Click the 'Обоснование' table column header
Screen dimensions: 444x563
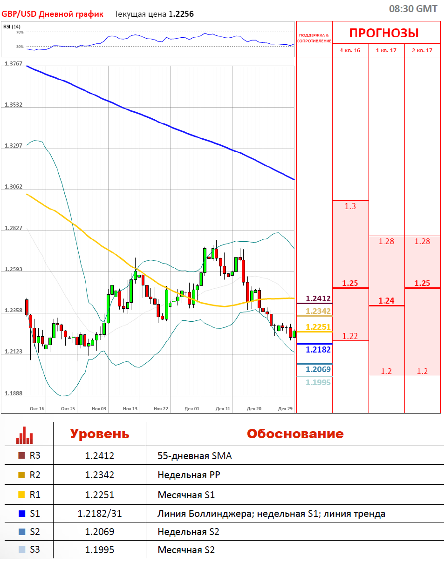pyautogui.click(x=295, y=434)
